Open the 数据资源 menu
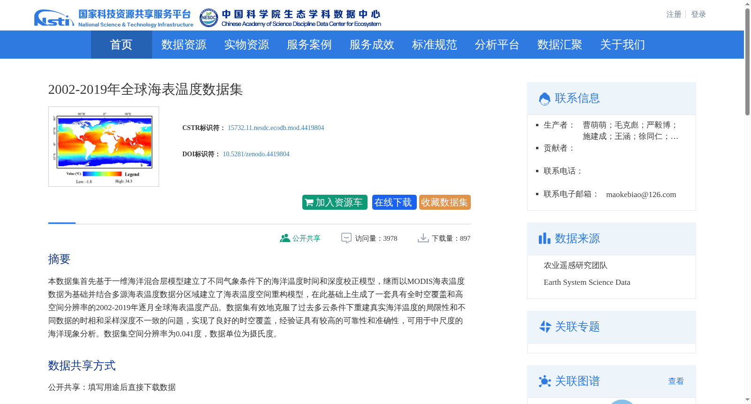The height and width of the screenshot is (404, 751). coord(184,45)
